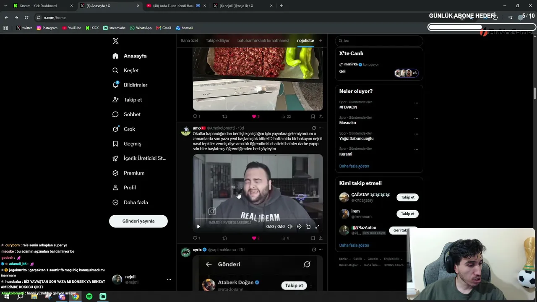This screenshot has height=302, width=537.
Task: Open Geçmiş bookmarks item
Action: tap(127, 144)
